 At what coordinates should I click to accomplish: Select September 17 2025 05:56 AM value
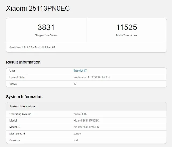click(x=92, y=77)
